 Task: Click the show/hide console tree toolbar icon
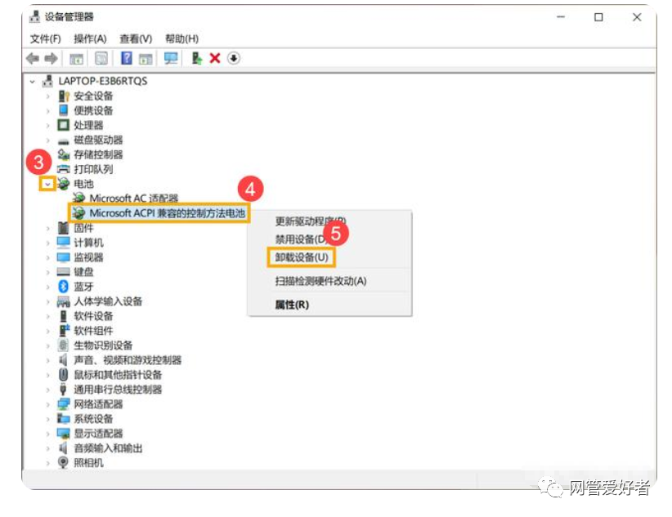[x=76, y=58]
